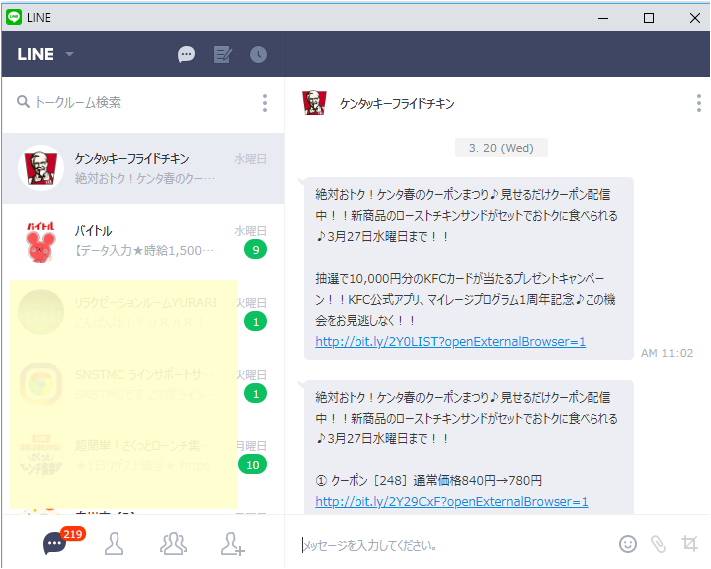Click the KFC avatar in the chat list
This screenshot has height=569, width=711.
click(x=41, y=168)
